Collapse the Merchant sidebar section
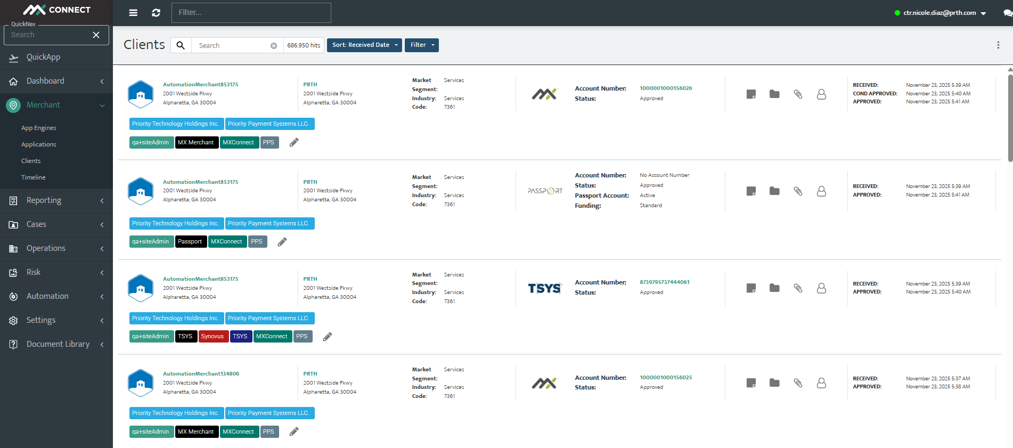 coord(56,105)
